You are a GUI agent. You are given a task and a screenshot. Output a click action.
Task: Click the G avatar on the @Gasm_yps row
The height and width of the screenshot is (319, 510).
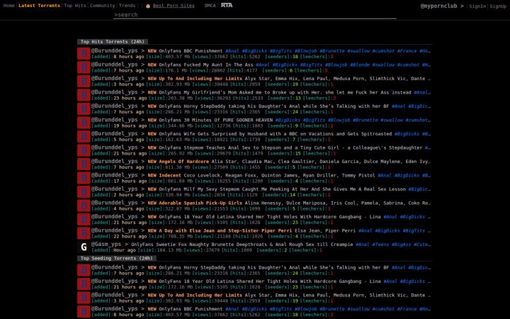(x=84, y=247)
